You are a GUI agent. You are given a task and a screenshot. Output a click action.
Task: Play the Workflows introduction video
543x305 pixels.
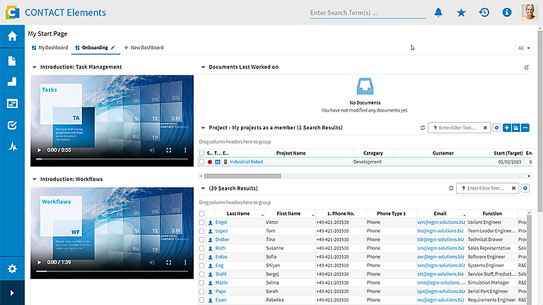[x=39, y=263]
